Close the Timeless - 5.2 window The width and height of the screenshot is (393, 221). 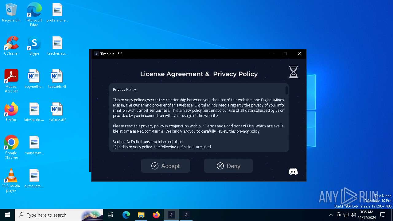click(x=299, y=54)
